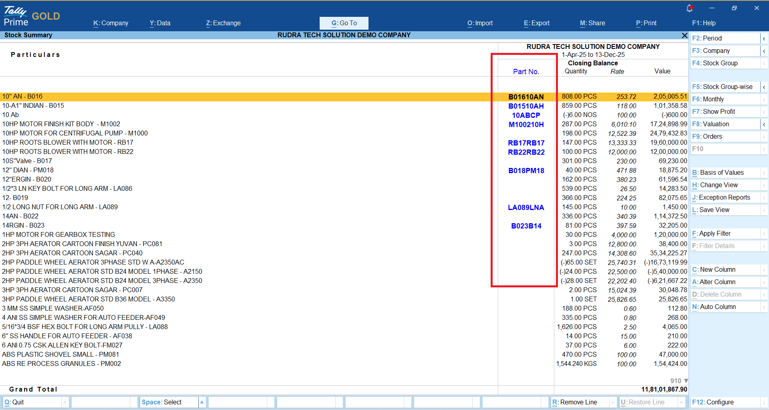
Task: Open the E: Export menu
Action: click(x=537, y=23)
